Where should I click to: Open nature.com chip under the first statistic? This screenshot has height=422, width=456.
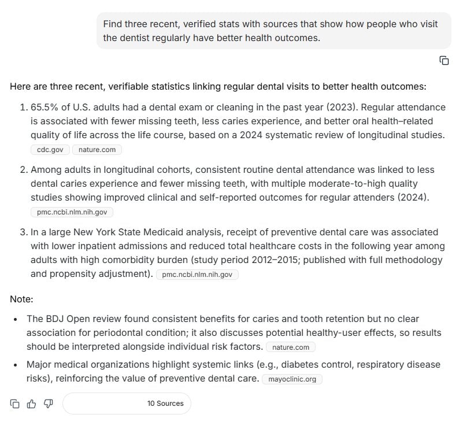97,150
